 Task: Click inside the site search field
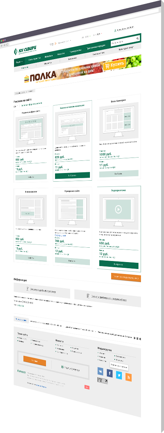(123, 41)
